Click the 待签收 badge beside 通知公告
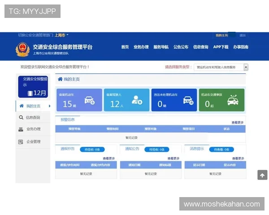 (x=157, y=150)
